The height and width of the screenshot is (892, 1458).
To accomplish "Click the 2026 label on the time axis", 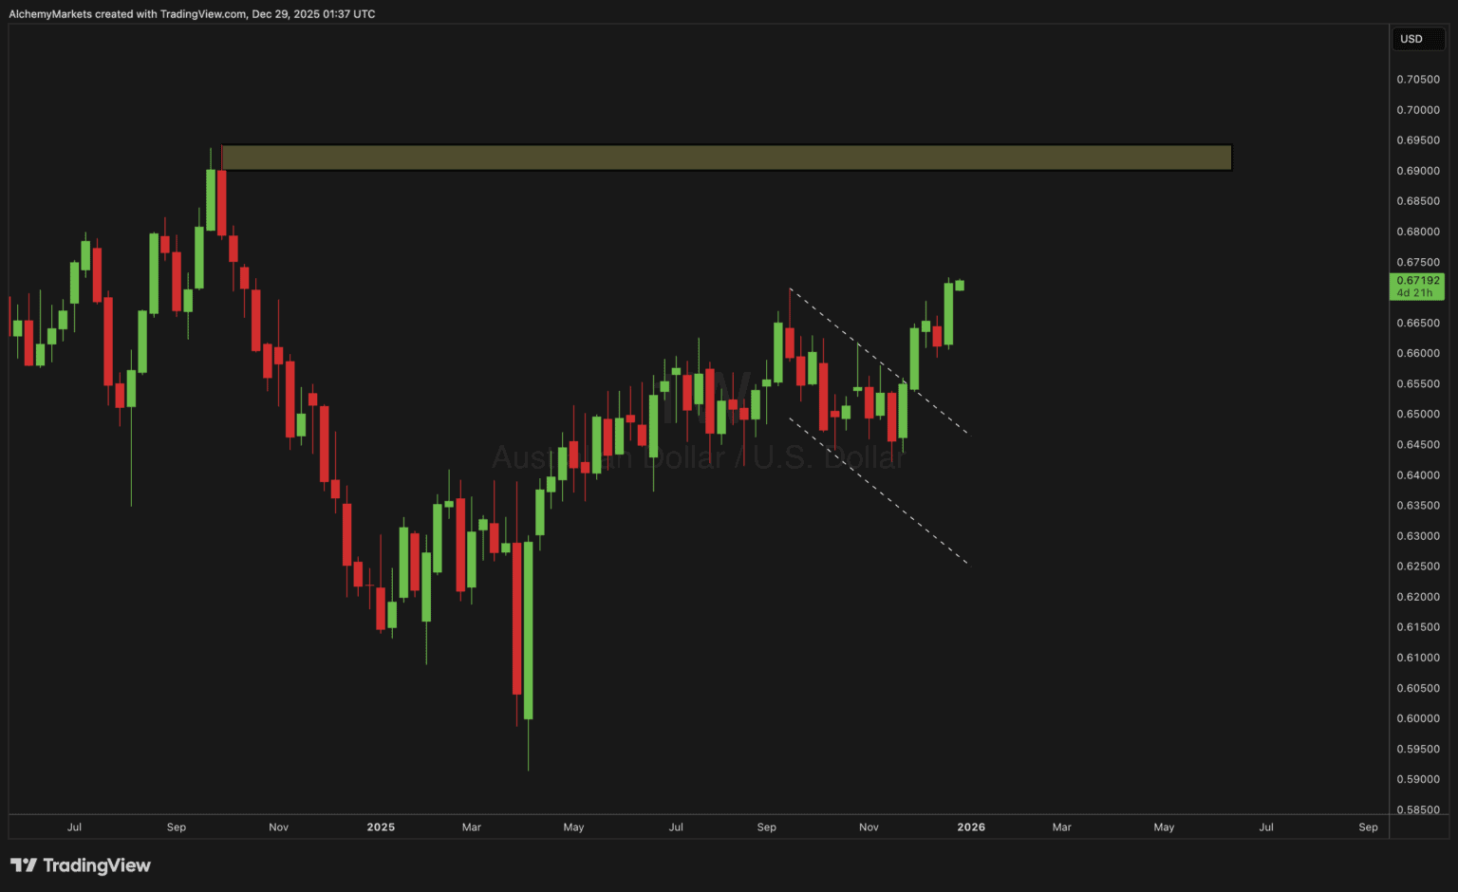I will (x=970, y=827).
